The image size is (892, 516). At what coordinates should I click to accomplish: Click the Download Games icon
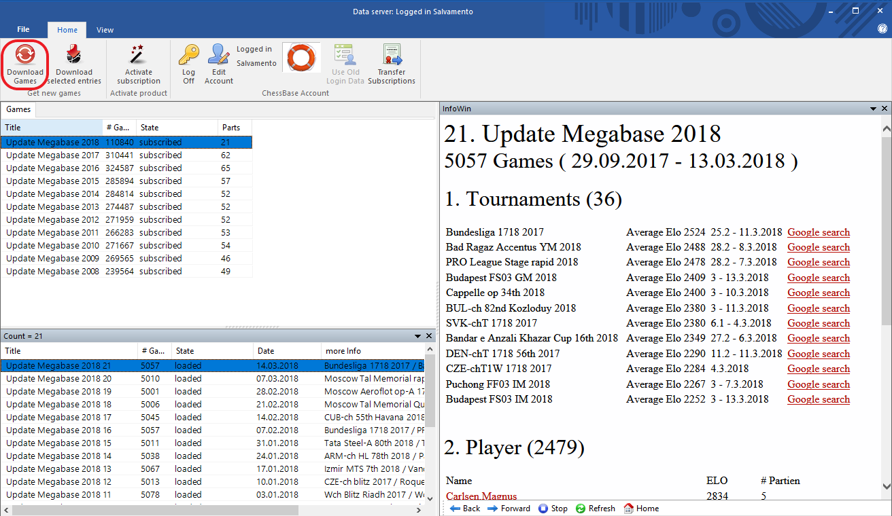click(25, 64)
